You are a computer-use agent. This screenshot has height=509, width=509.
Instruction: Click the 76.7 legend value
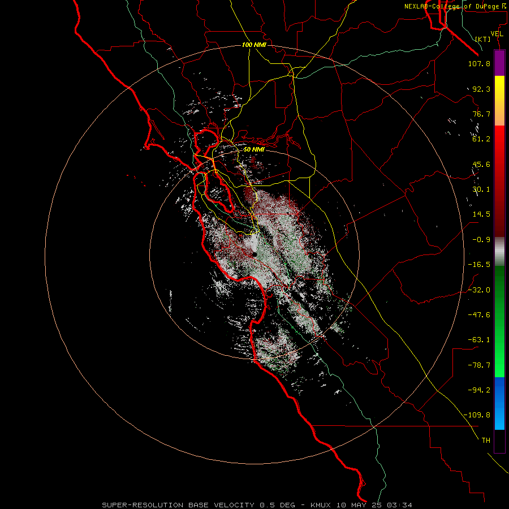point(481,114)
